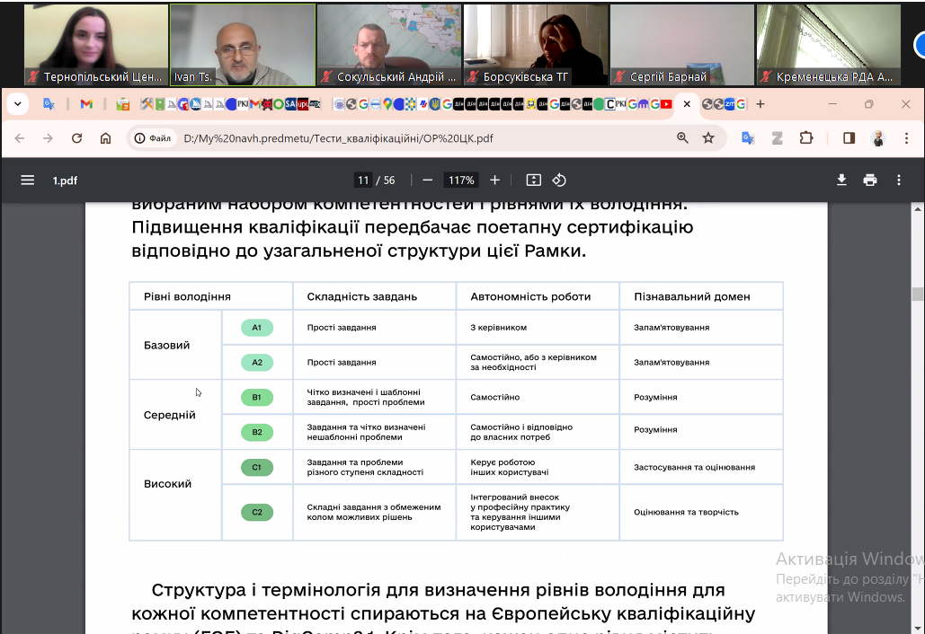Click the Автономність роботи column header
Screen dimensions: 925x634
click(x=538, y=296)
